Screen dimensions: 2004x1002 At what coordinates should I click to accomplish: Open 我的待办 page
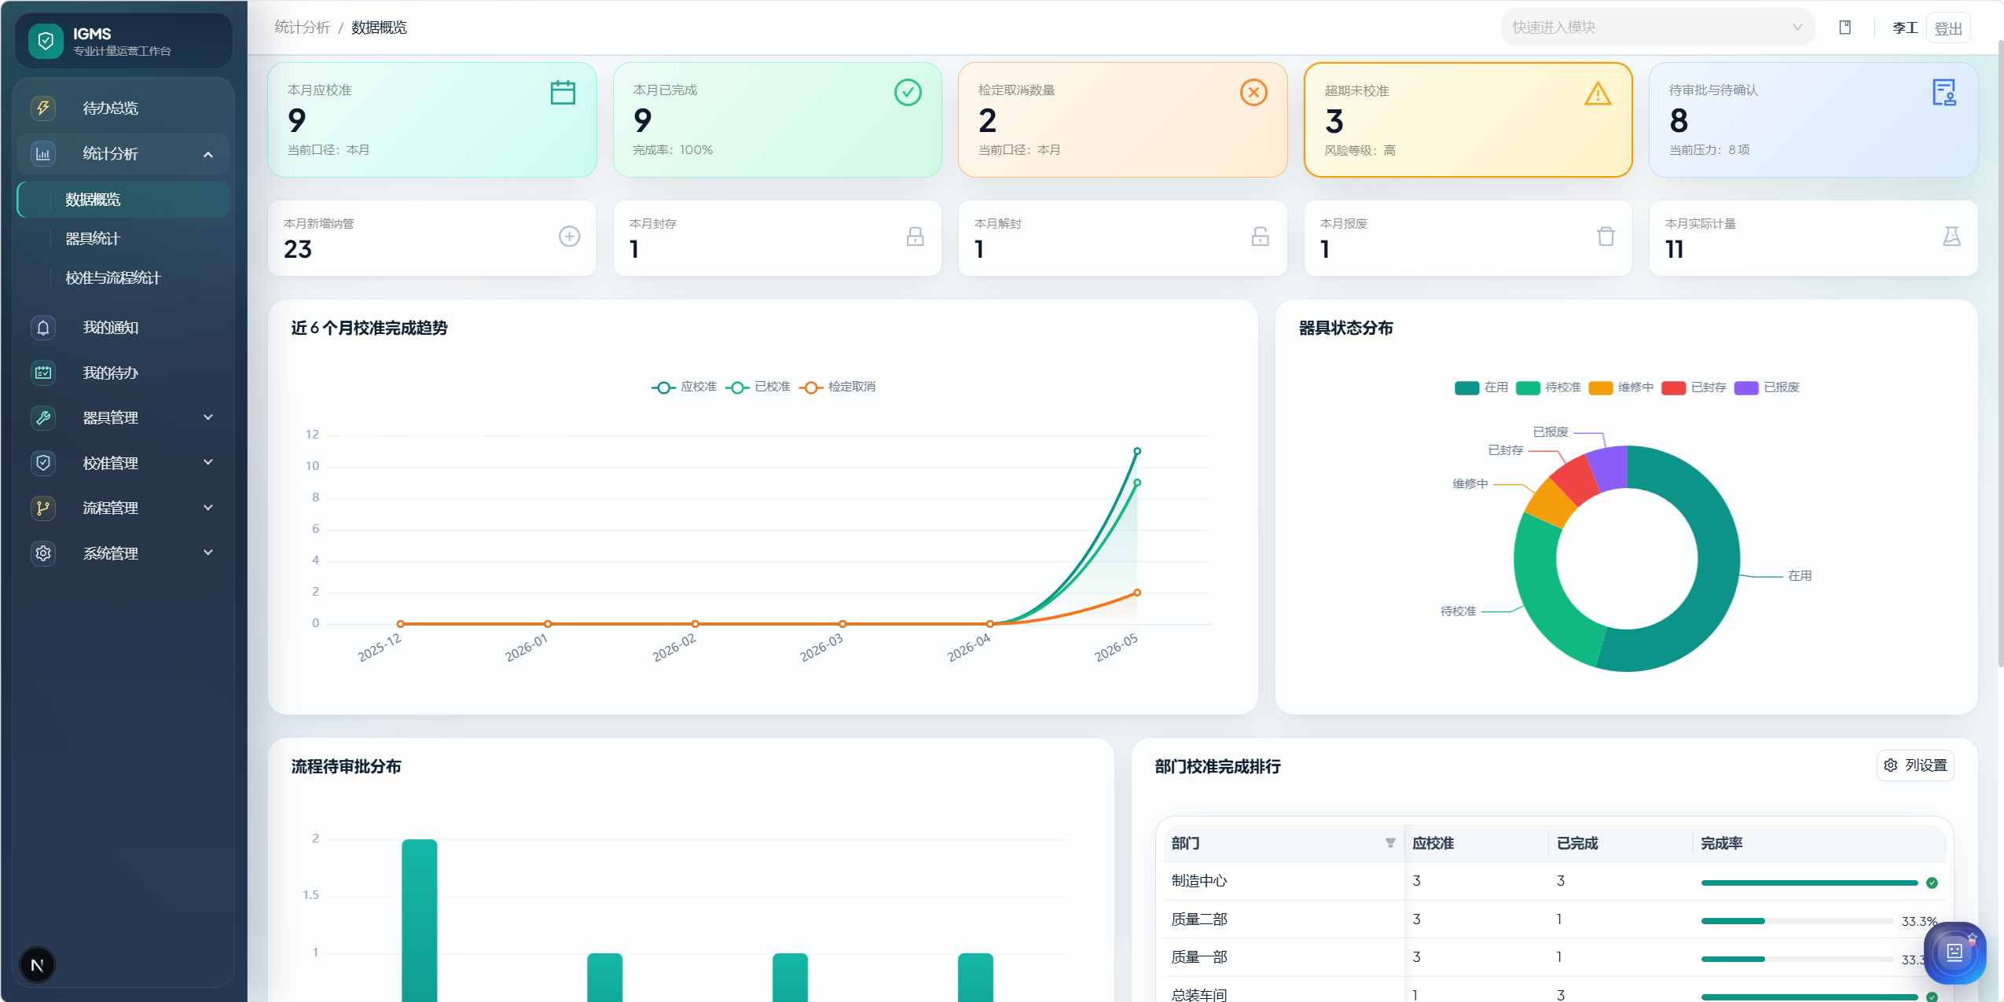click(123, 373)
